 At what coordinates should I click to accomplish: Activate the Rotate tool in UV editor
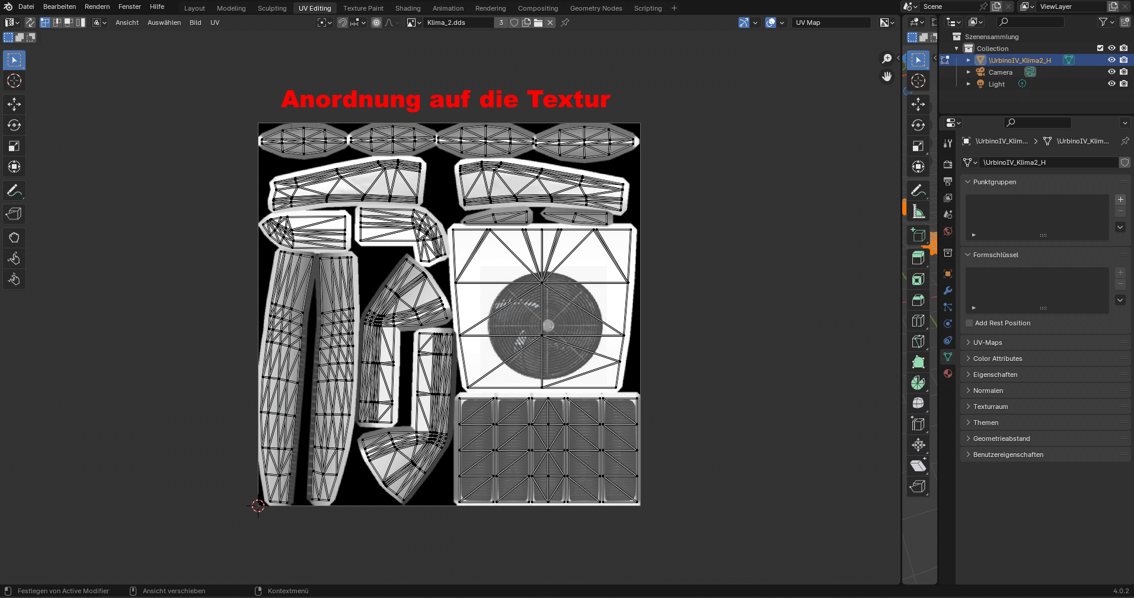[x=14, y=125]
